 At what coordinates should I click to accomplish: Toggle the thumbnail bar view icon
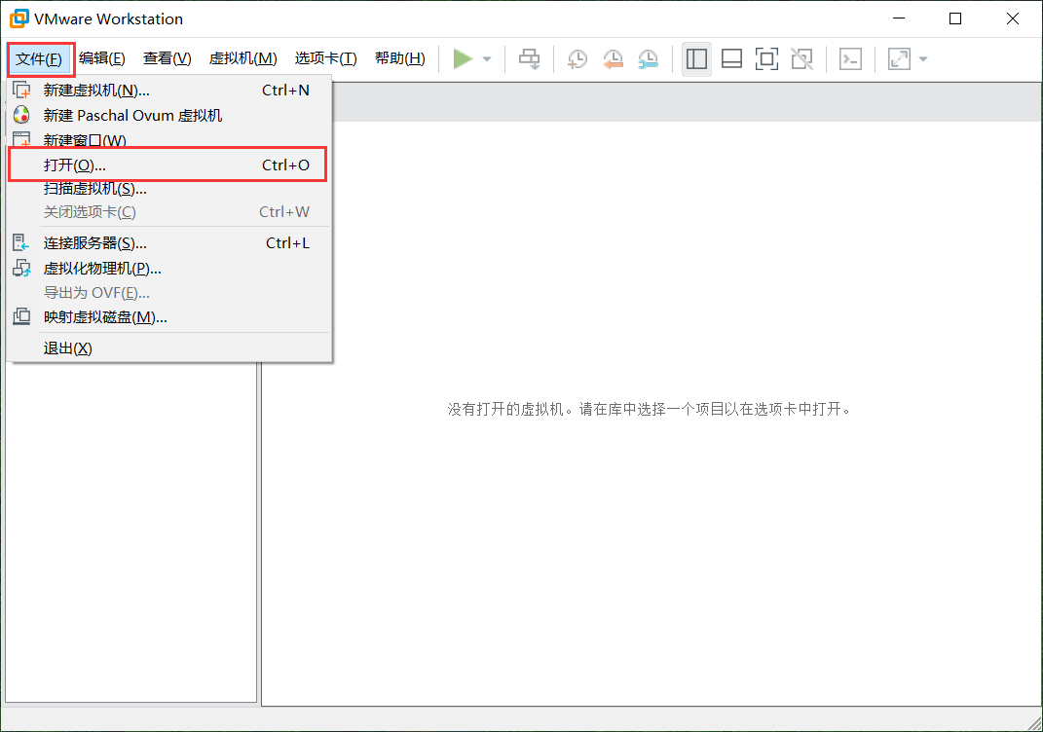731,59
